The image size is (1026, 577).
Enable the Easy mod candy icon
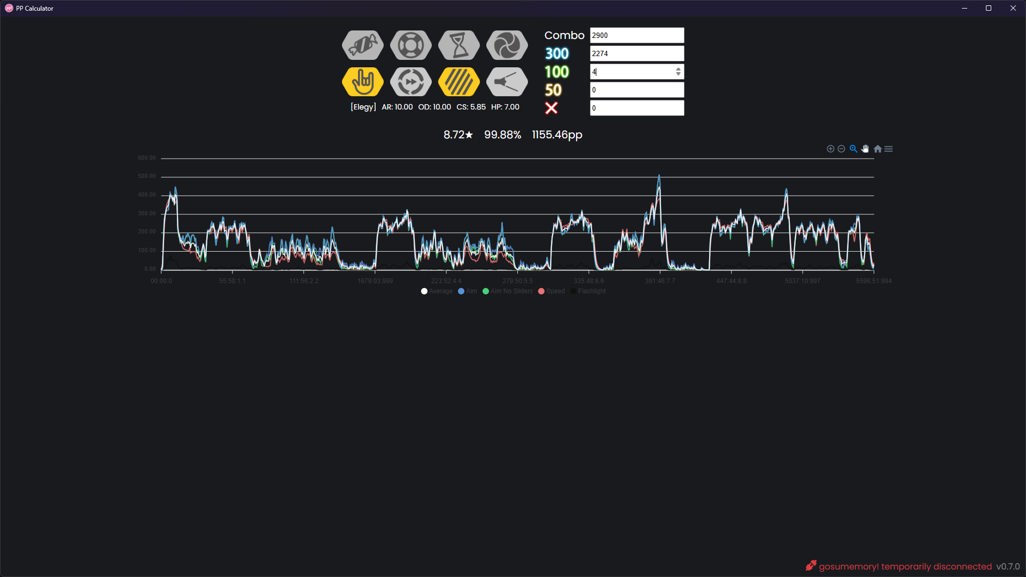363,45
